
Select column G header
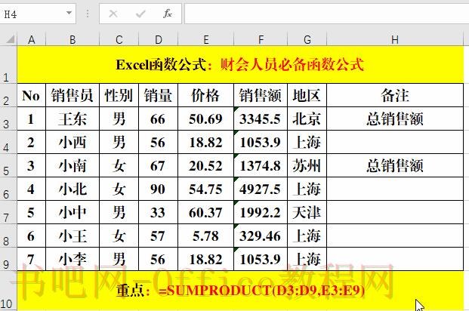click(307, 39)
